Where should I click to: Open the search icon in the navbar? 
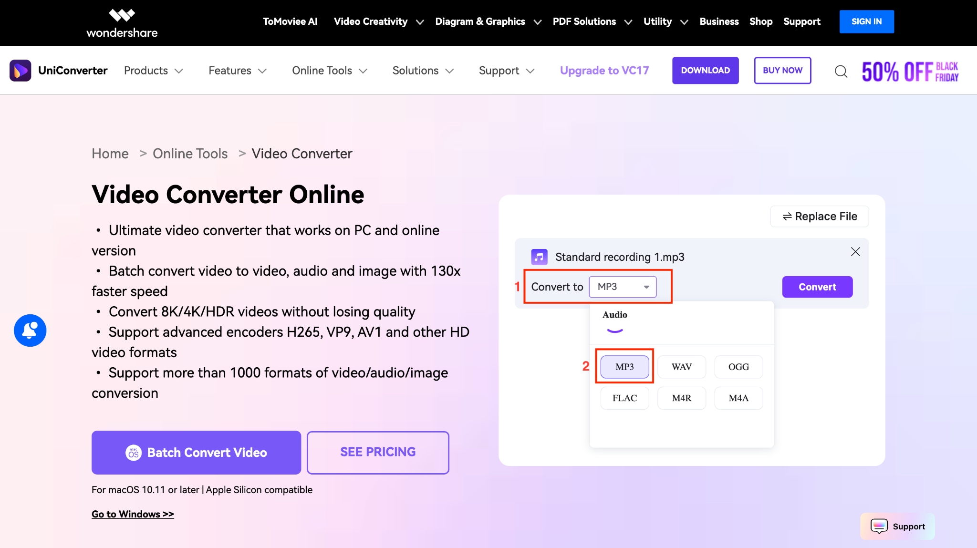pyautogui.click(x=841, y=71)
